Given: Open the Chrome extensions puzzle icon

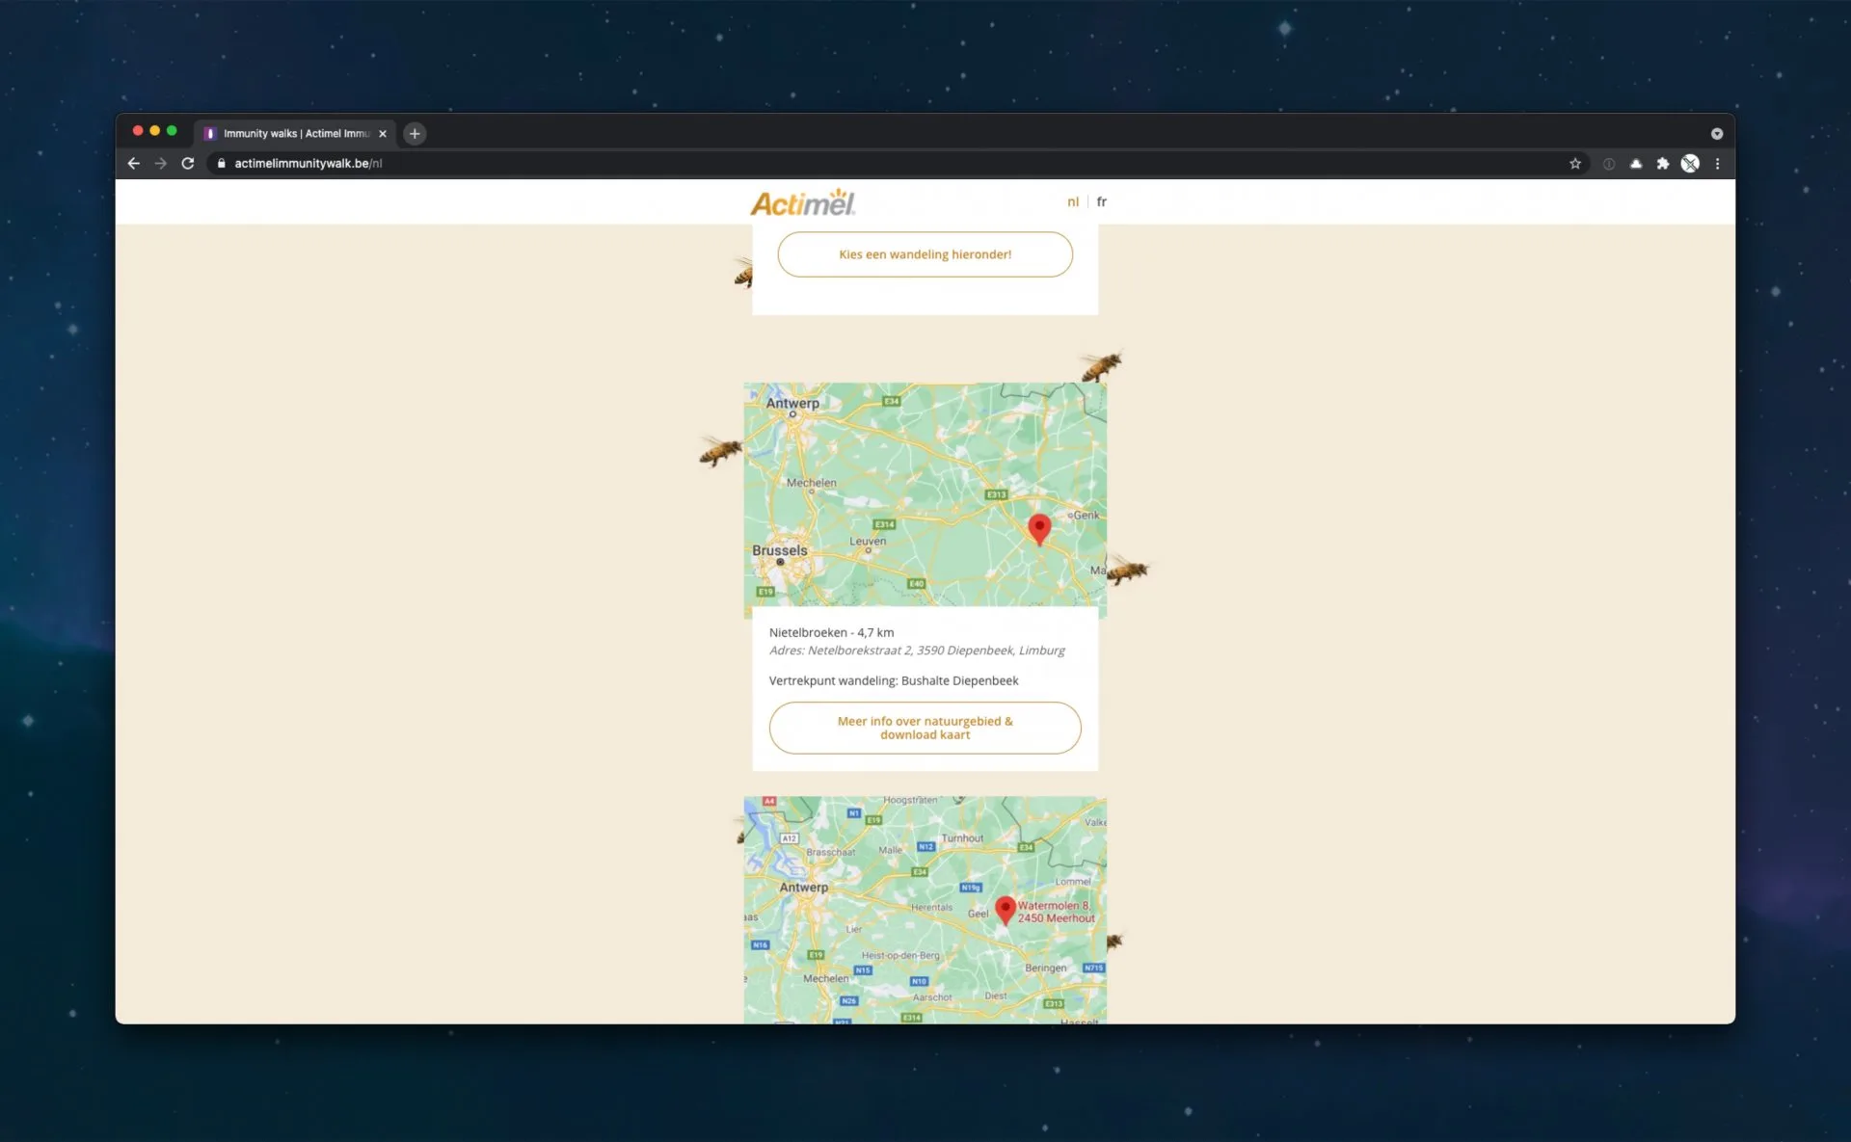Looking at the screenshot, I should pyautogui.click(x=1663, y=164).
